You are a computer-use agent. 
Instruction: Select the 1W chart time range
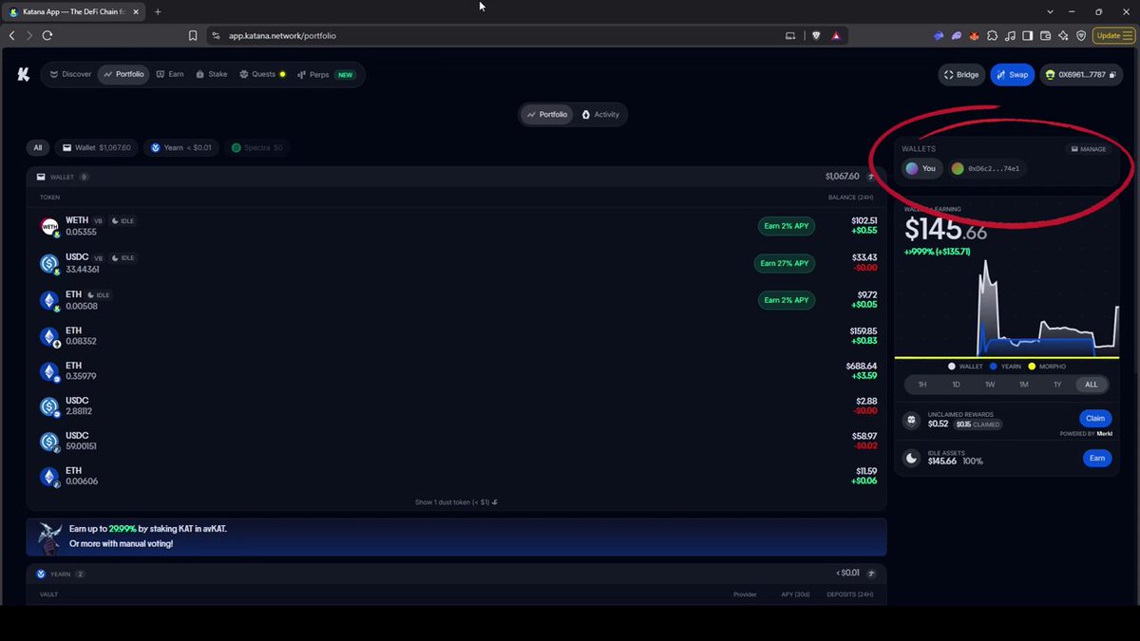pyautogui.click(x=990, y=385)
